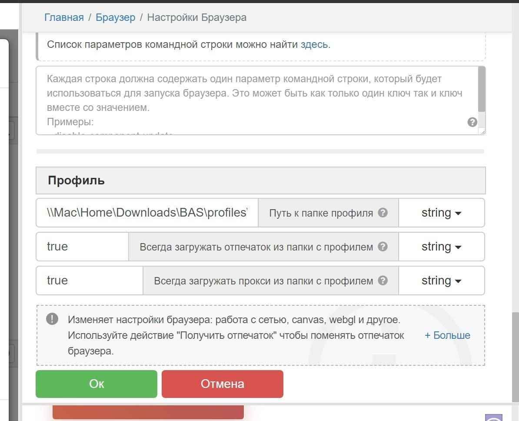Open string type dropdown for profile path

point(441,213)
